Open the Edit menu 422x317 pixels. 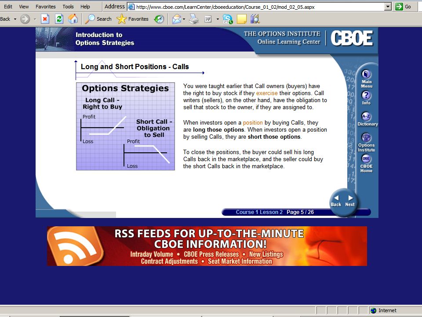pos(8,7)
